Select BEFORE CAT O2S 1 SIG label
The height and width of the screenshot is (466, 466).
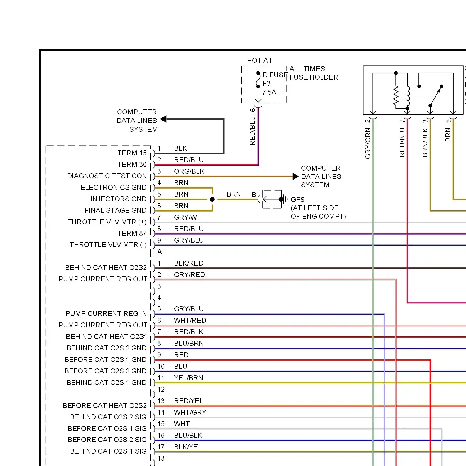tap(107, 429)
